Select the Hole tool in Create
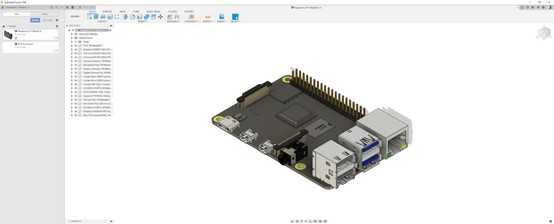554x224 pixels. pyautogui.click(x=110, y=17)
